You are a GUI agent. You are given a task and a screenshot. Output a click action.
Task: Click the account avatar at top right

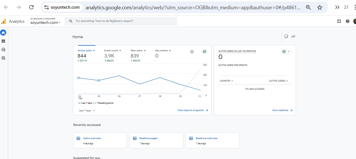point(355,21)
